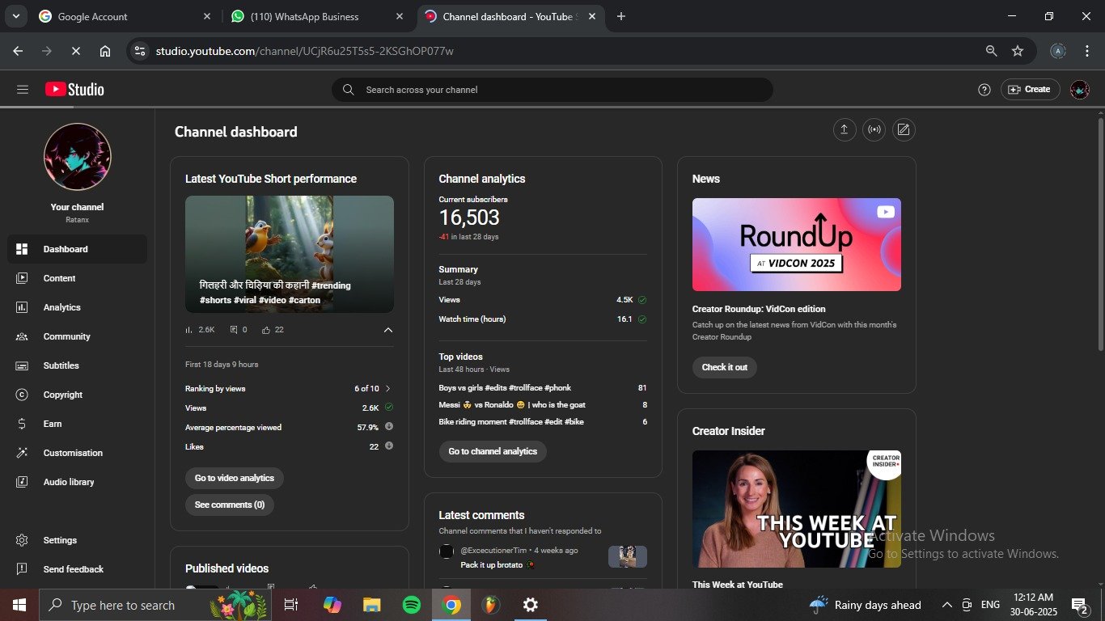Open the Dashboard sidebar item
1105x621 pixels.
click(x=77, y=249)
